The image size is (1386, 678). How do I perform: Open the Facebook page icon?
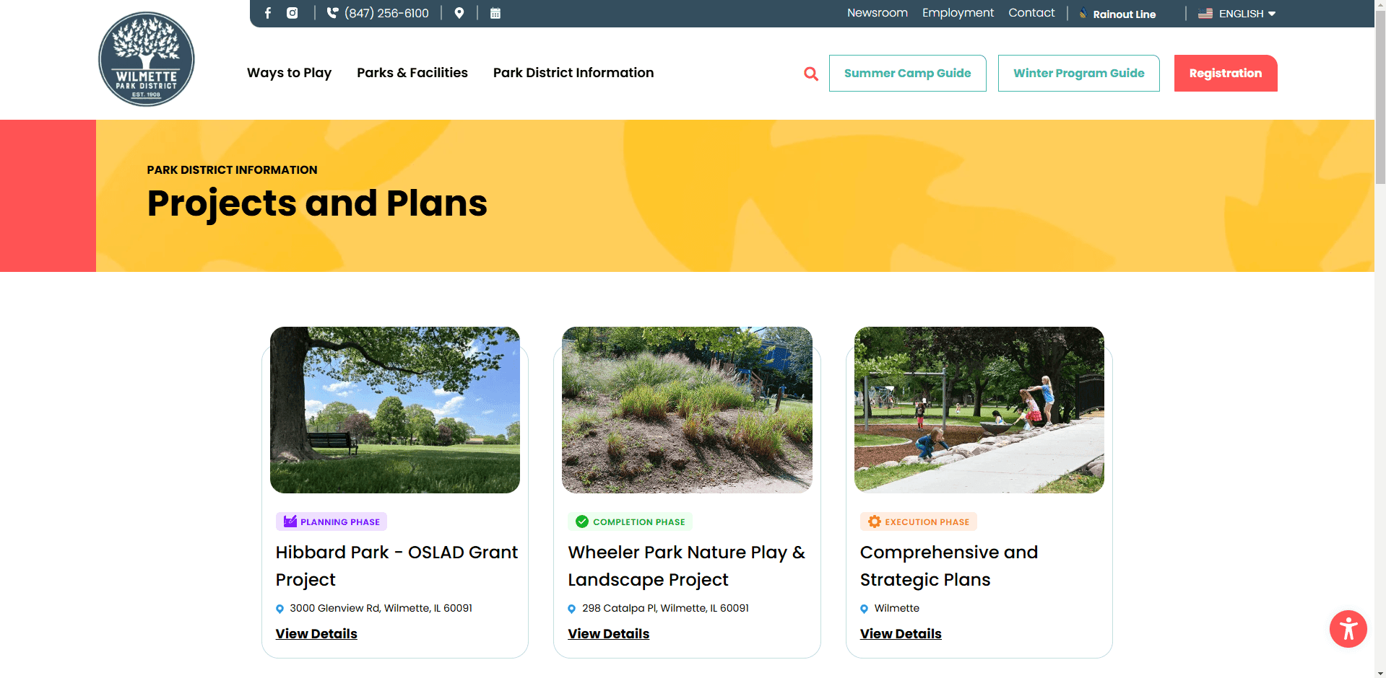(x=268, y=13)
